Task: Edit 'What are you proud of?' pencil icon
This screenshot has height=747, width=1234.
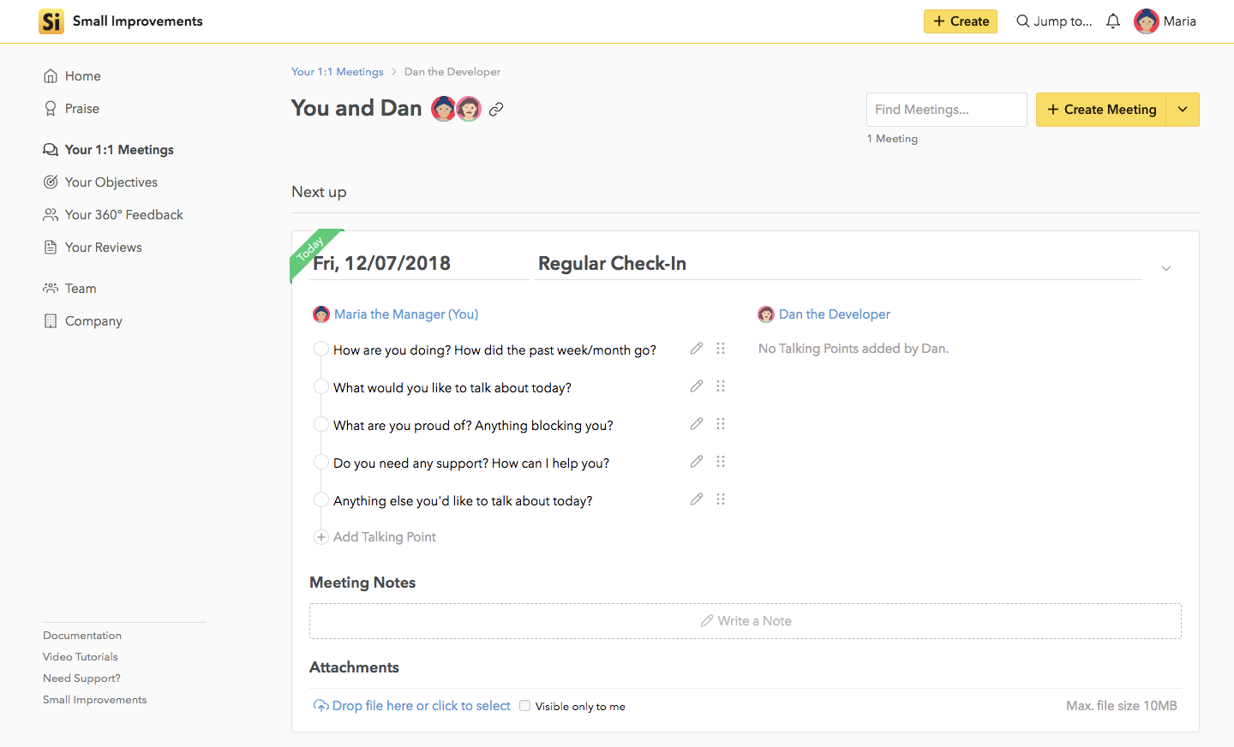Action: coord(697,424)
